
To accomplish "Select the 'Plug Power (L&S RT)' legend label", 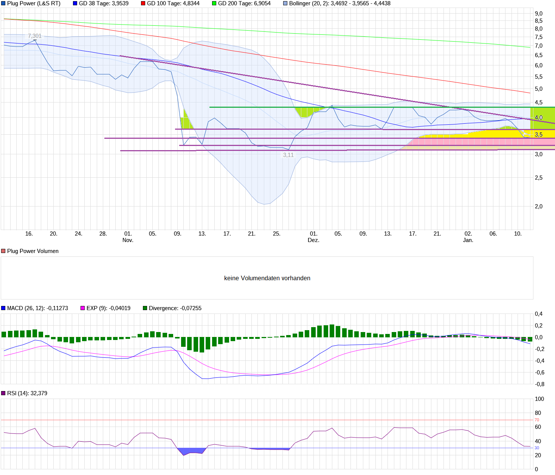I will pyautogui.click(x=34, y=3).
